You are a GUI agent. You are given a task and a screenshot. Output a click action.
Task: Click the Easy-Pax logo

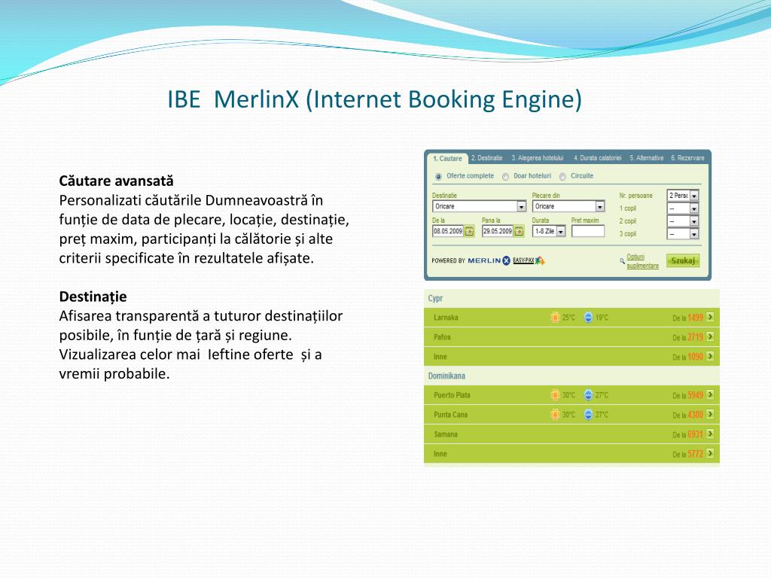tap(529, 260)
